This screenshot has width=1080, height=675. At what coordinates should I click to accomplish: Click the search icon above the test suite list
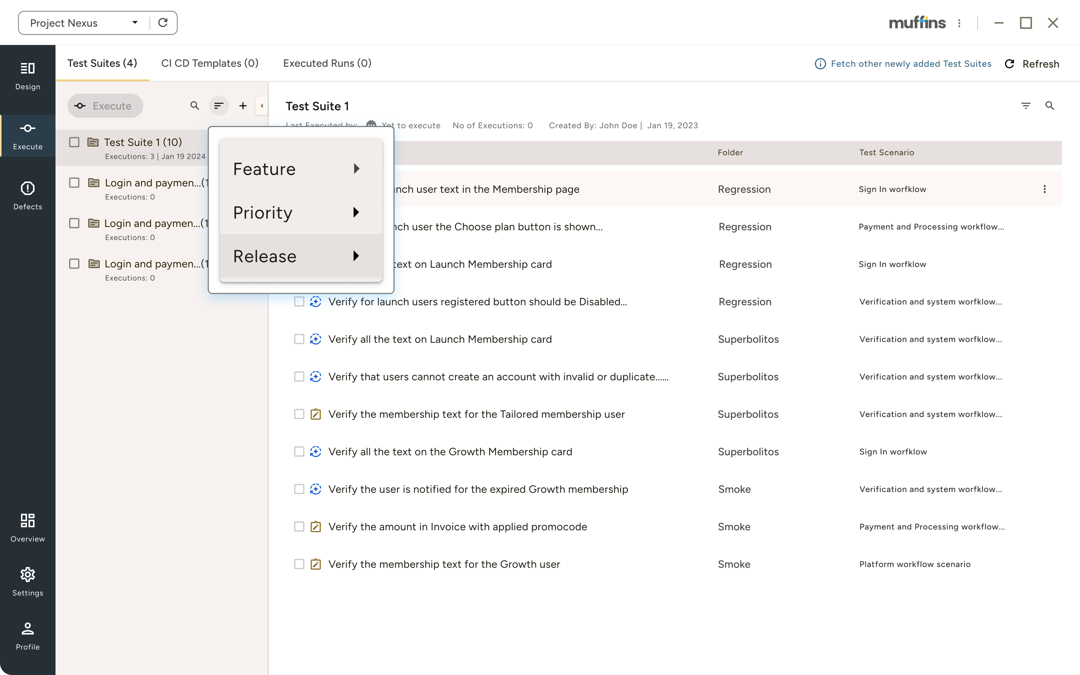[195, 106]
